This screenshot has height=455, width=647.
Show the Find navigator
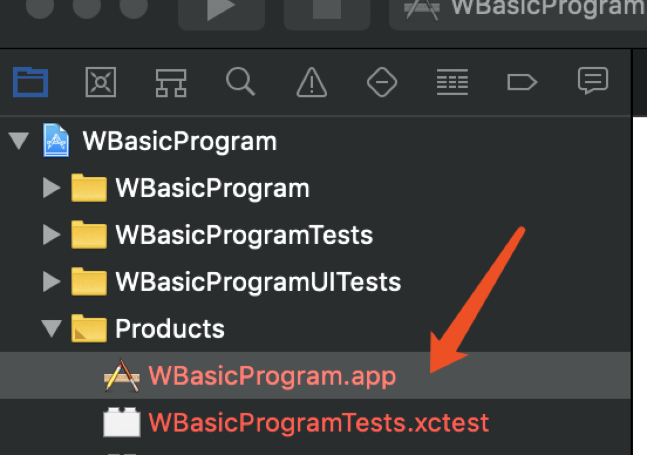pyautogui.click(x=240, y=82)
